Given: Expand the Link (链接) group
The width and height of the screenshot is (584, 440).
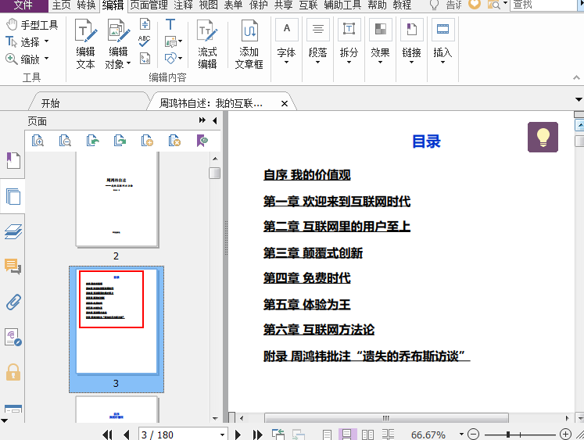Looking at the screenshot, I should [x=411, y=41].
